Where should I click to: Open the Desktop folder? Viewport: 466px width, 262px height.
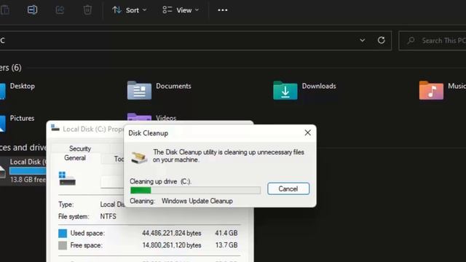17,90
